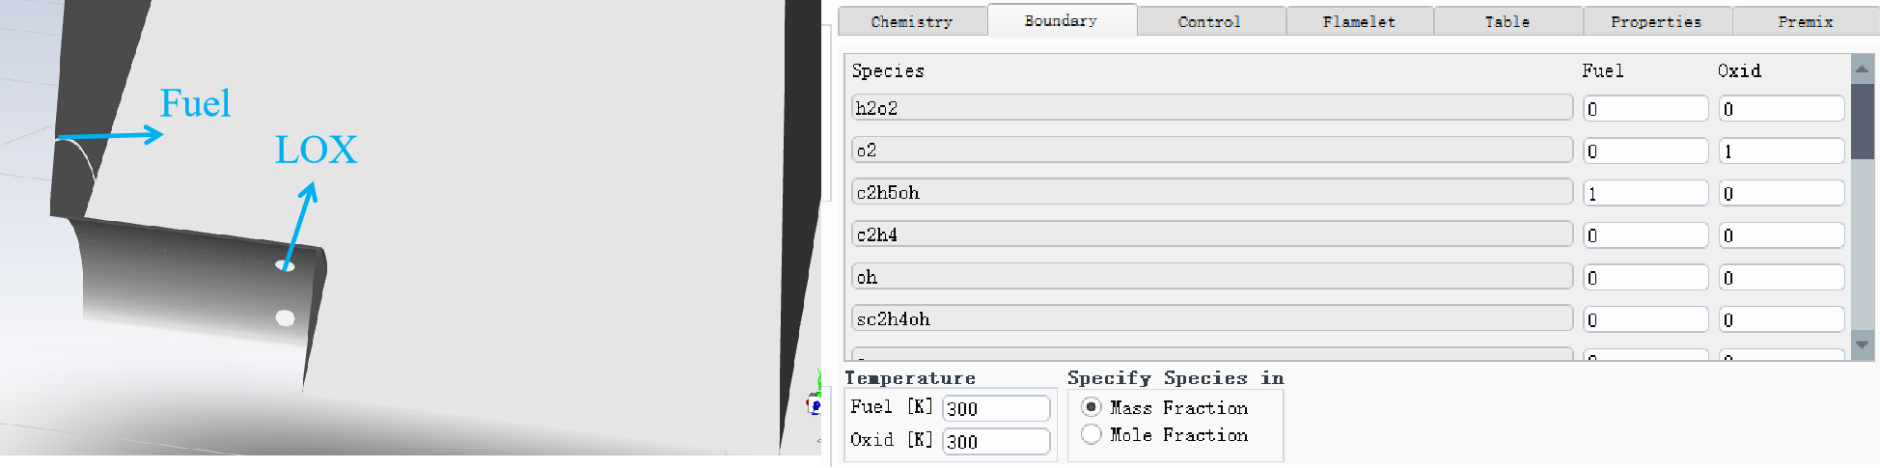
Task: Open the Control tab
Action: pos(1208,21)
